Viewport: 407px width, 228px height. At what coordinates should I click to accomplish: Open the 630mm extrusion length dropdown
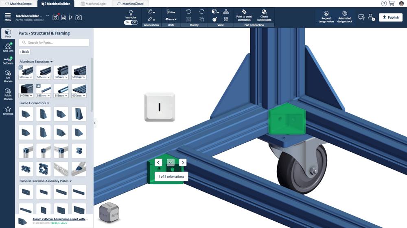tap(79, 96)
